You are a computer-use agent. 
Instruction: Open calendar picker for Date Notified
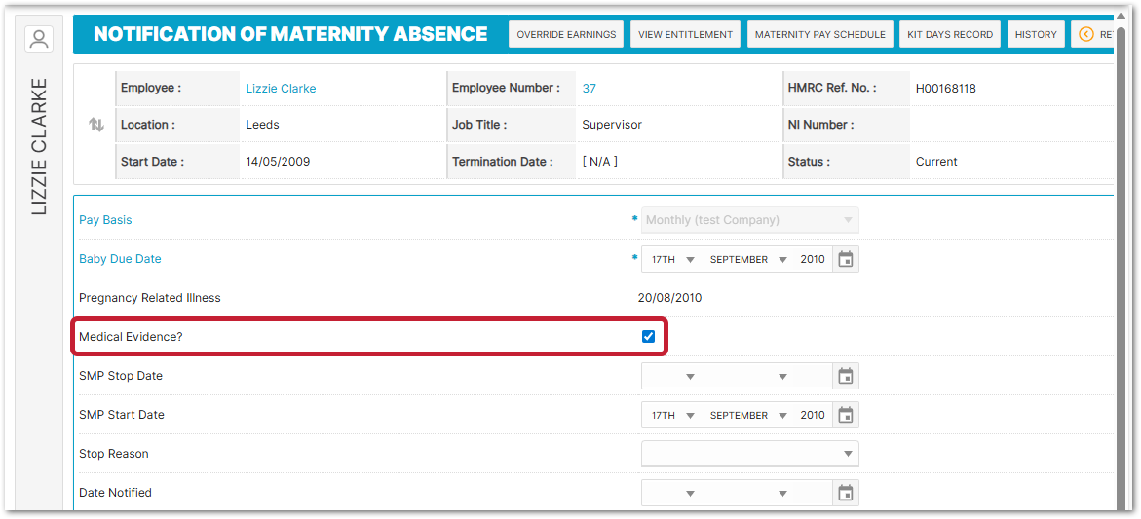click(846, 493)
